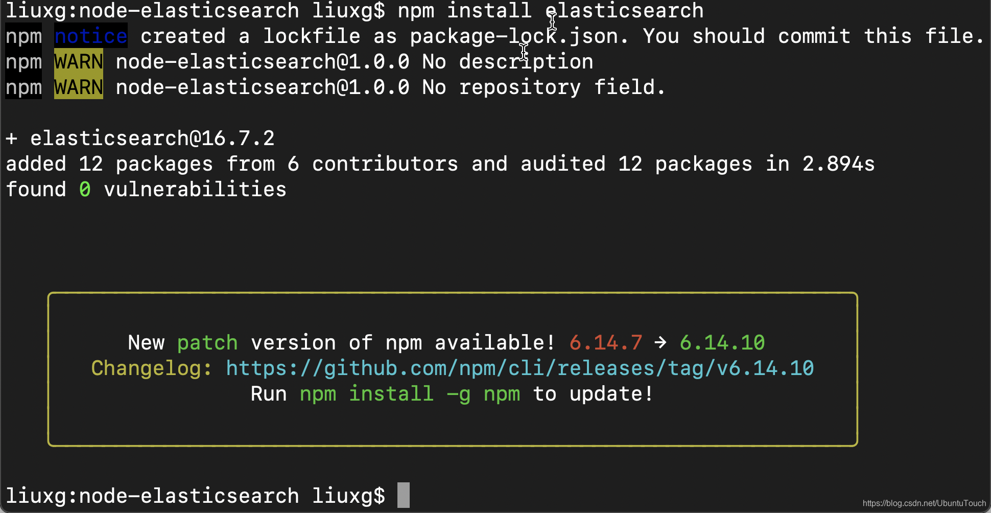Select the green zero vulnerabilities count
The image size is (991, 513).
[x=85, y=189]
